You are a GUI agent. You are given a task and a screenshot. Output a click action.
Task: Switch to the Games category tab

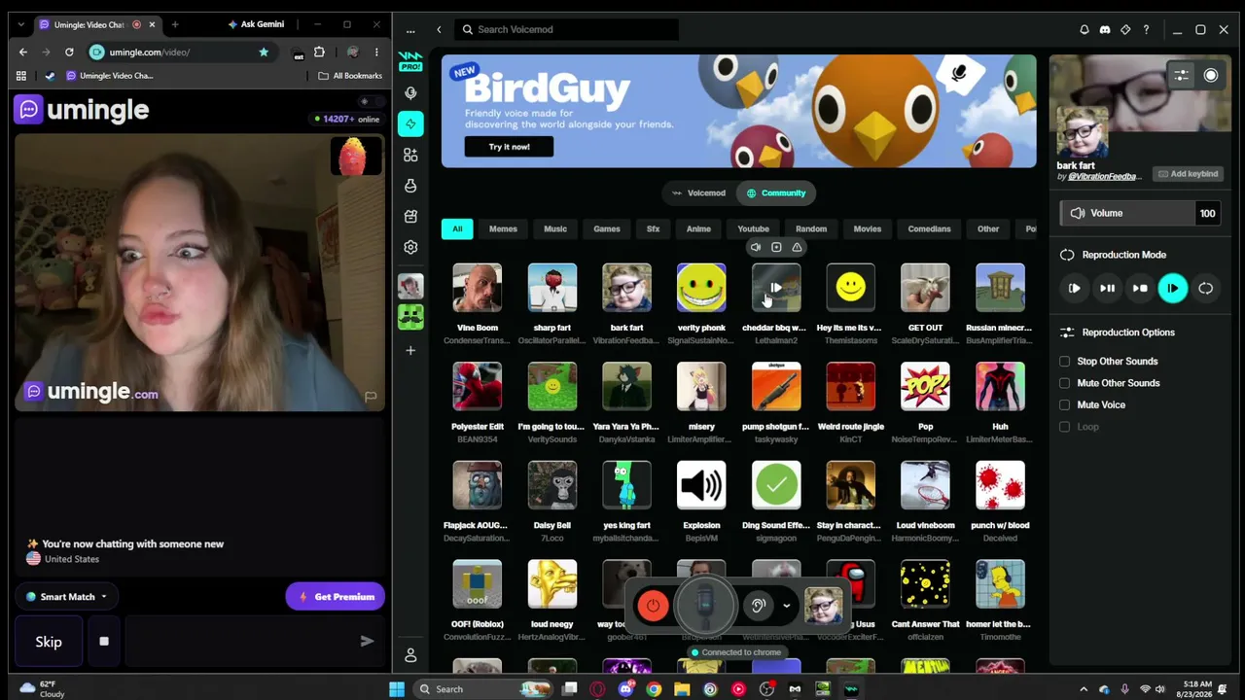(x=607, y=229)
